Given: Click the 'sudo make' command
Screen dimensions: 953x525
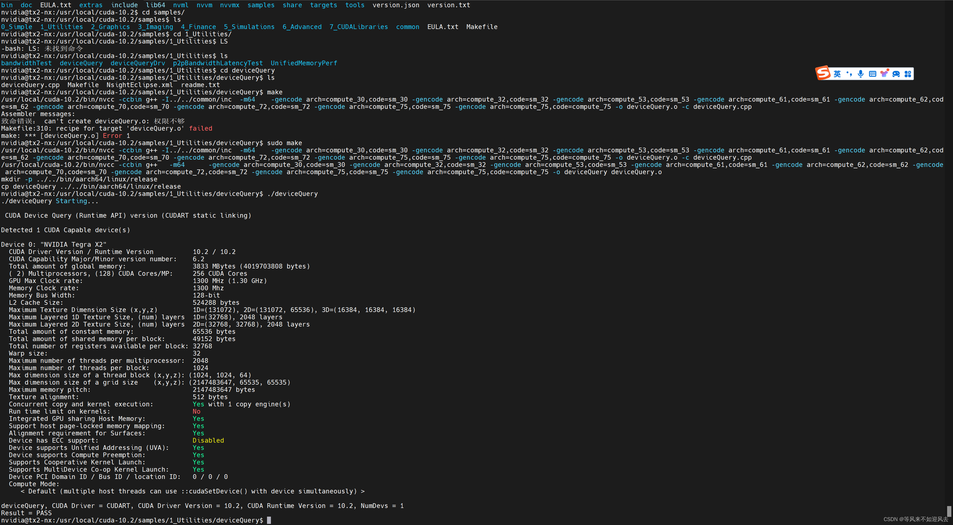Looking at the screenshot, I should [x=285, y=143].
